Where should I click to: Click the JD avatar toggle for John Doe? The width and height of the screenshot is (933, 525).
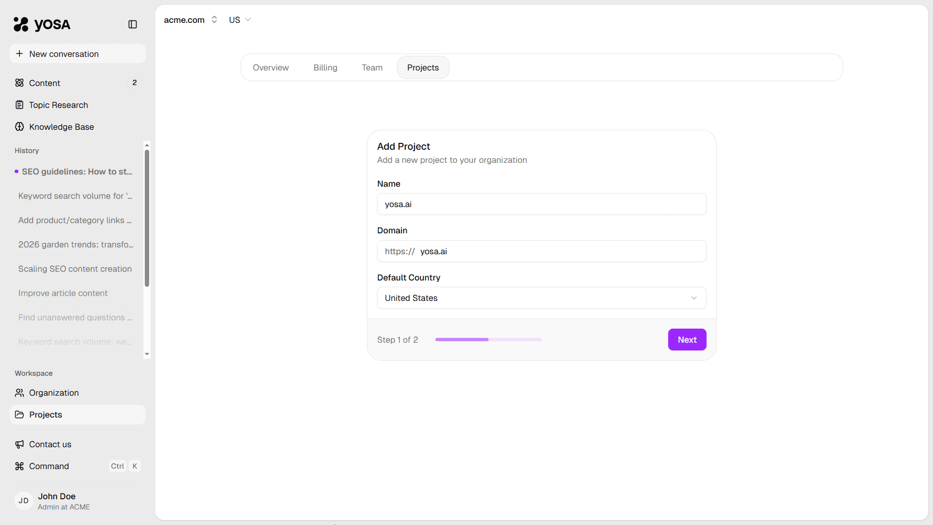tap(24, 501)
